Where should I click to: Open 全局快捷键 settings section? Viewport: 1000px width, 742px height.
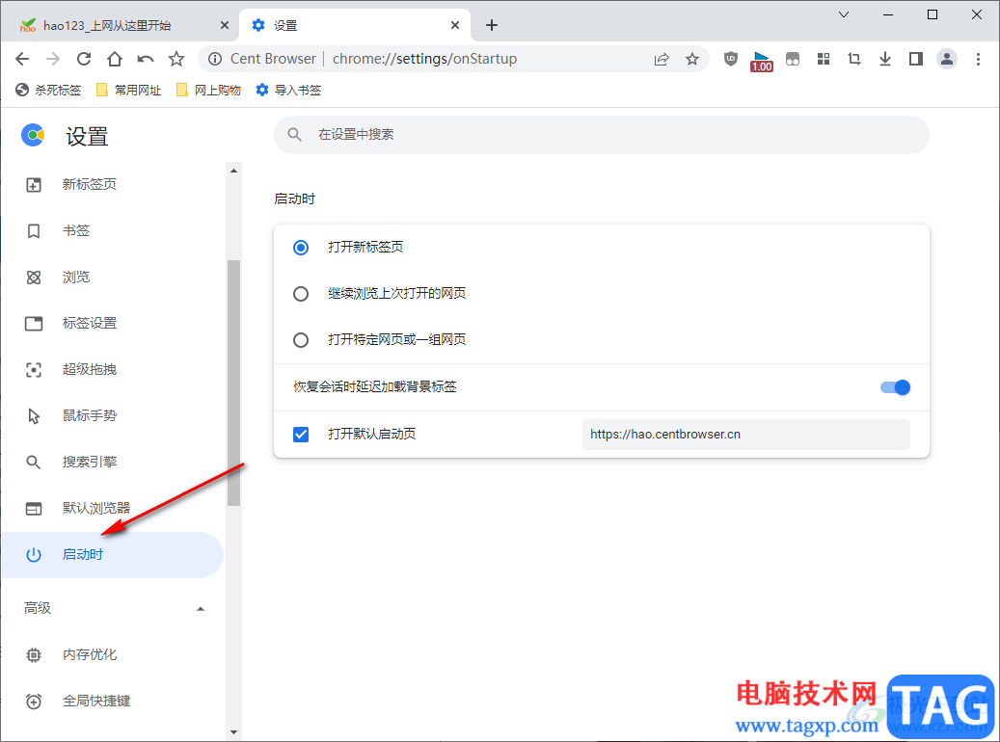112,702
